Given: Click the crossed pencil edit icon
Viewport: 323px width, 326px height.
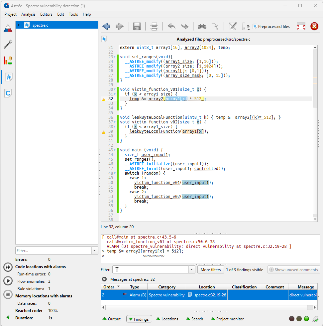Looking at the screenshot, I should point(233,26).
